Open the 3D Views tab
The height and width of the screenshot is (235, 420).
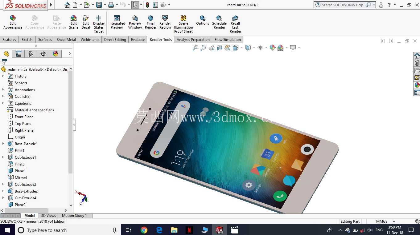[49, 216]
